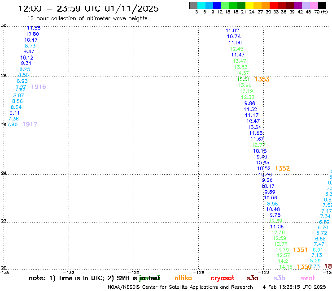Screen dimensions: 332x291
Task: Click the wave height value 10.12
Action: tap(27, 58)
